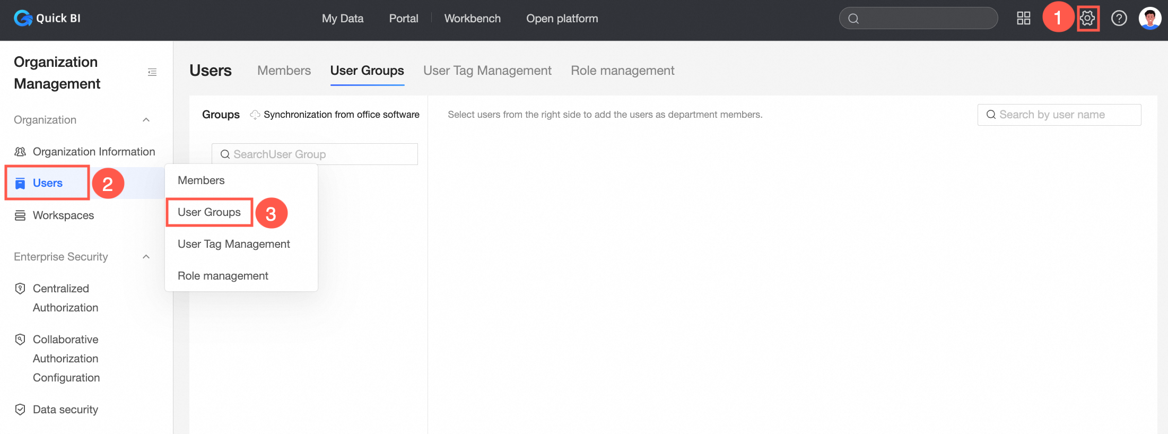Open Organization Information in the sidebar
Screen dimensions: 1168x434
tap(93, 152)
